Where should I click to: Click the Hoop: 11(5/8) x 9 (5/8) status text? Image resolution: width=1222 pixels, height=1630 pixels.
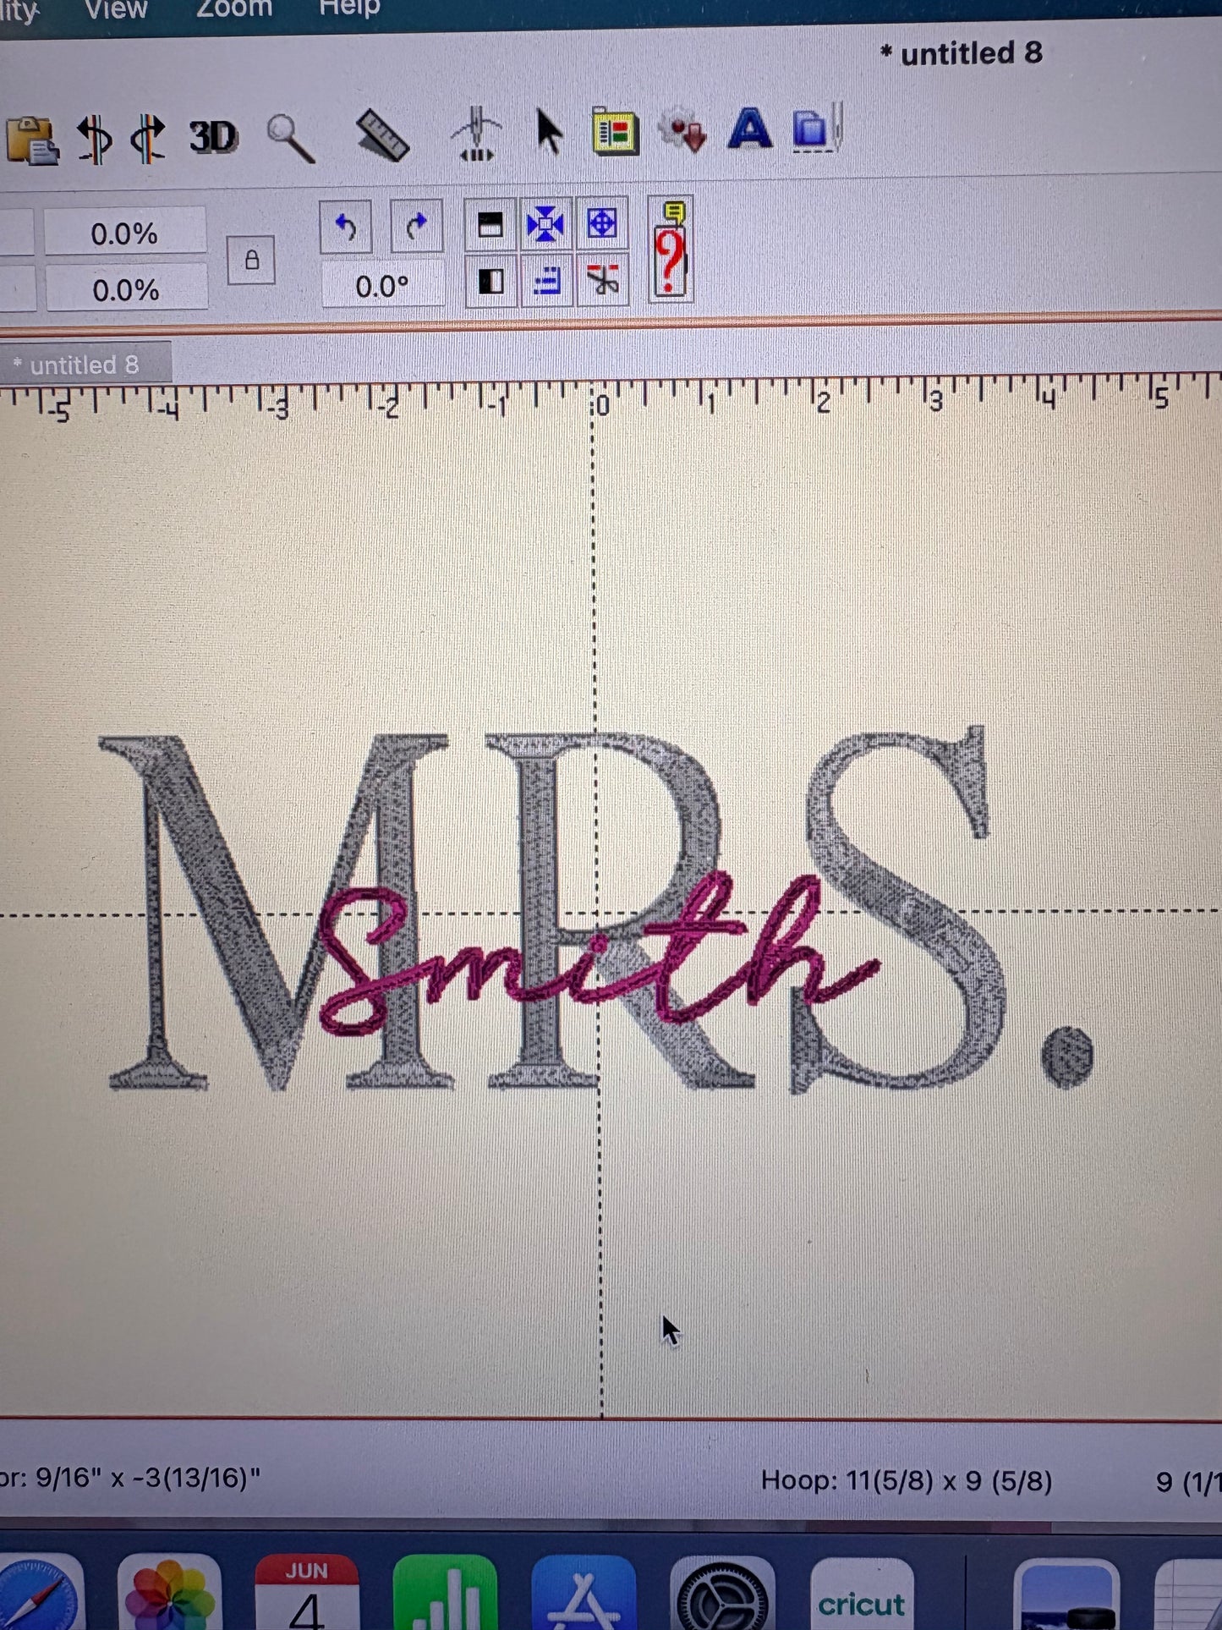907,1480
